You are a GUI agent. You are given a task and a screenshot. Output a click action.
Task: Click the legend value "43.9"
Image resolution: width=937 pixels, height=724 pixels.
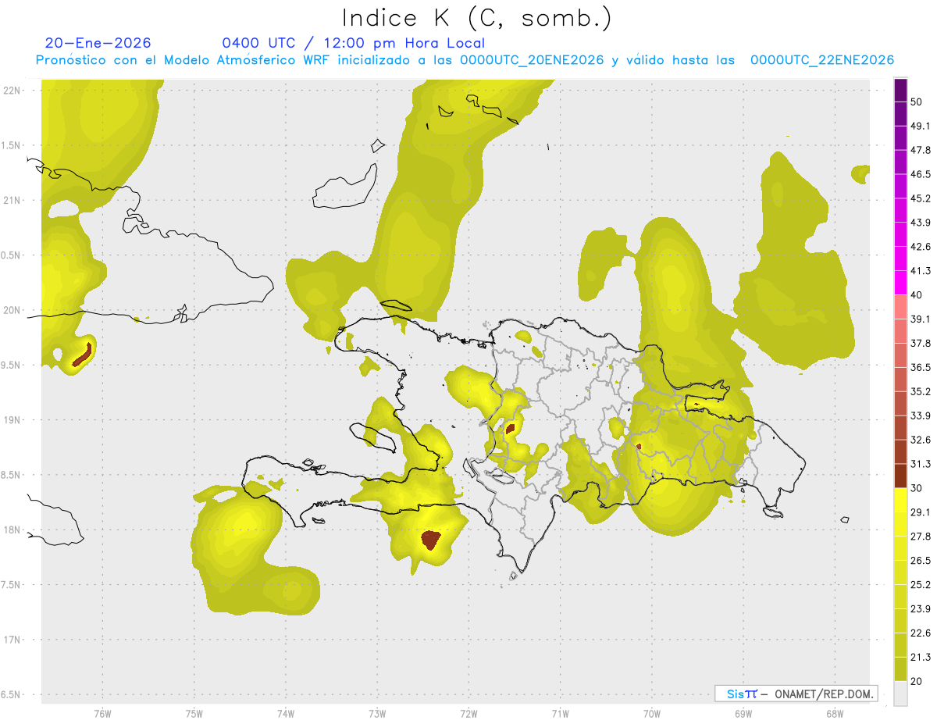pyautogui.click(x=921, y=223)
